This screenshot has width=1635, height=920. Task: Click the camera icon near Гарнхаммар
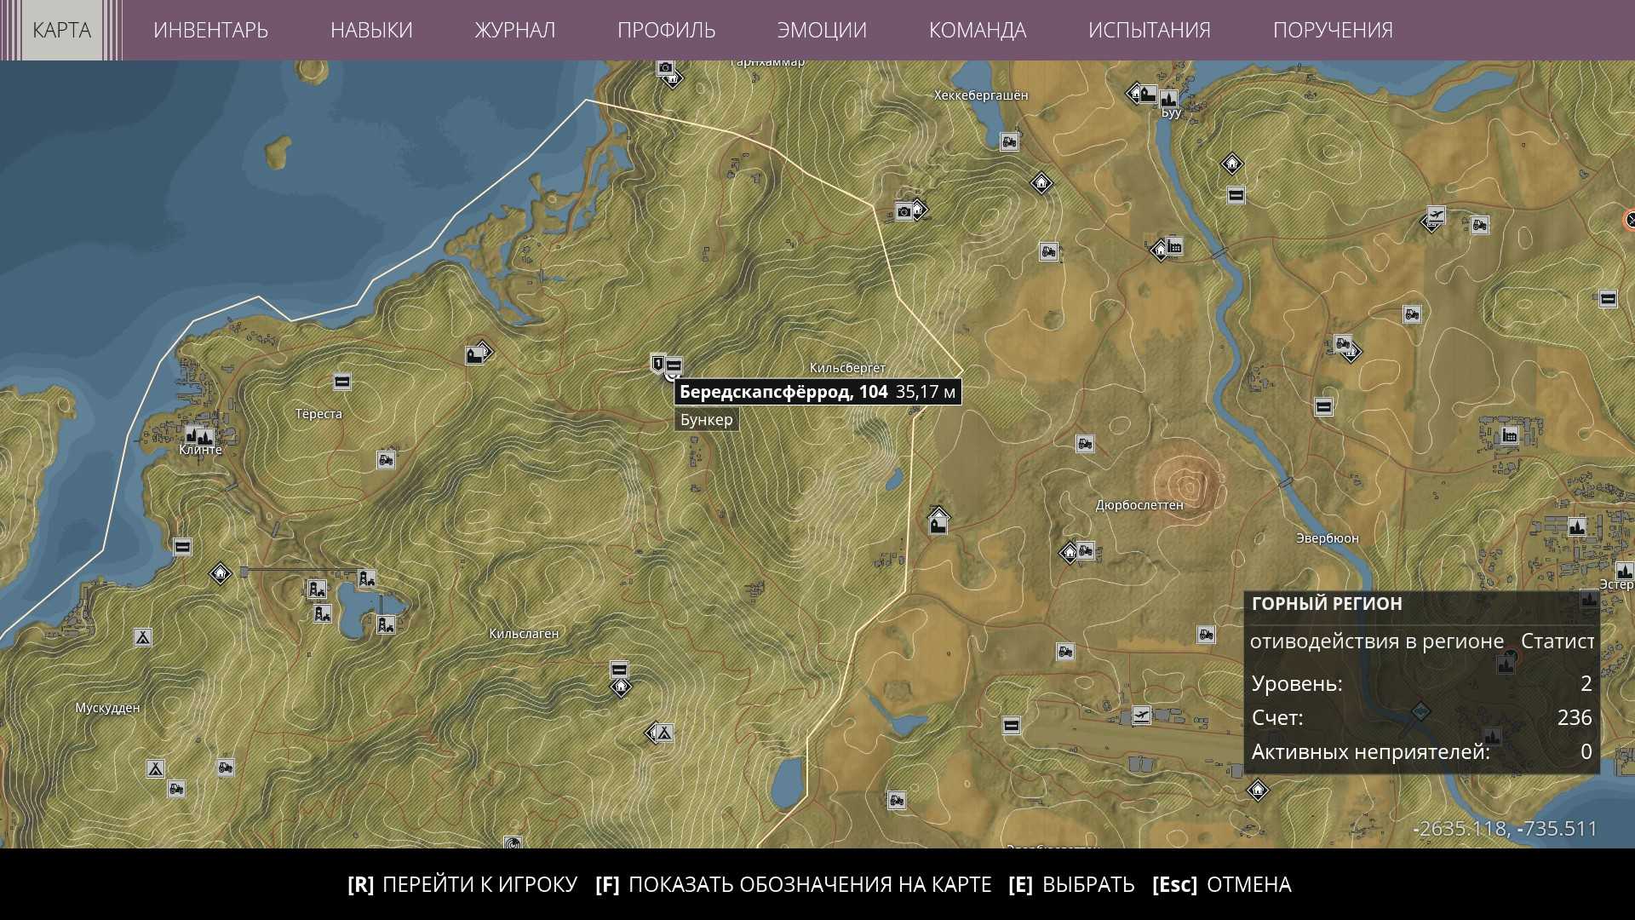tap(666, 68)
